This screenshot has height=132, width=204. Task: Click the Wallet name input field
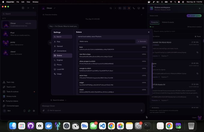[106, 41]
